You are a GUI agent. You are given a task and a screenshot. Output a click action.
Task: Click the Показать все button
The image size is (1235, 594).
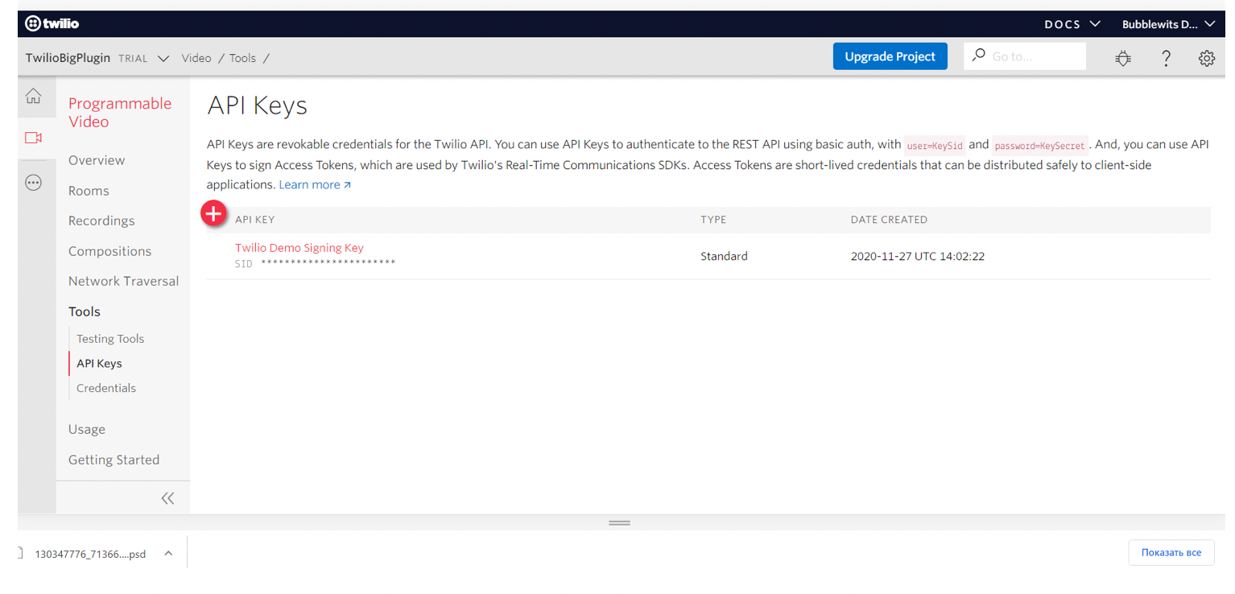(1171, 553)
